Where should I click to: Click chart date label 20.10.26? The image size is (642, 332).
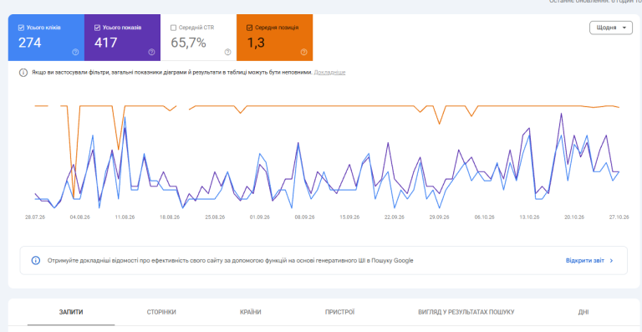tap(574, 217)
